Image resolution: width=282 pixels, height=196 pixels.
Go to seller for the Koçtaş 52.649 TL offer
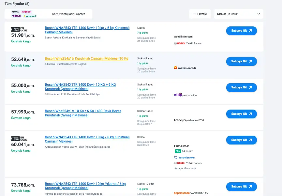[x=241, y=61]
